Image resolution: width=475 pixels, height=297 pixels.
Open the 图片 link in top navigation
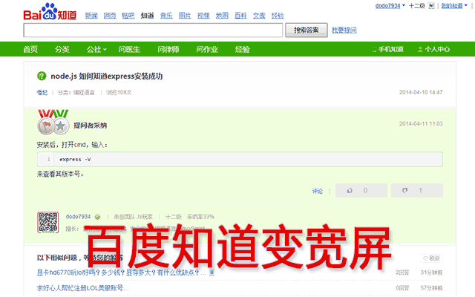click(x=185, y=16)
